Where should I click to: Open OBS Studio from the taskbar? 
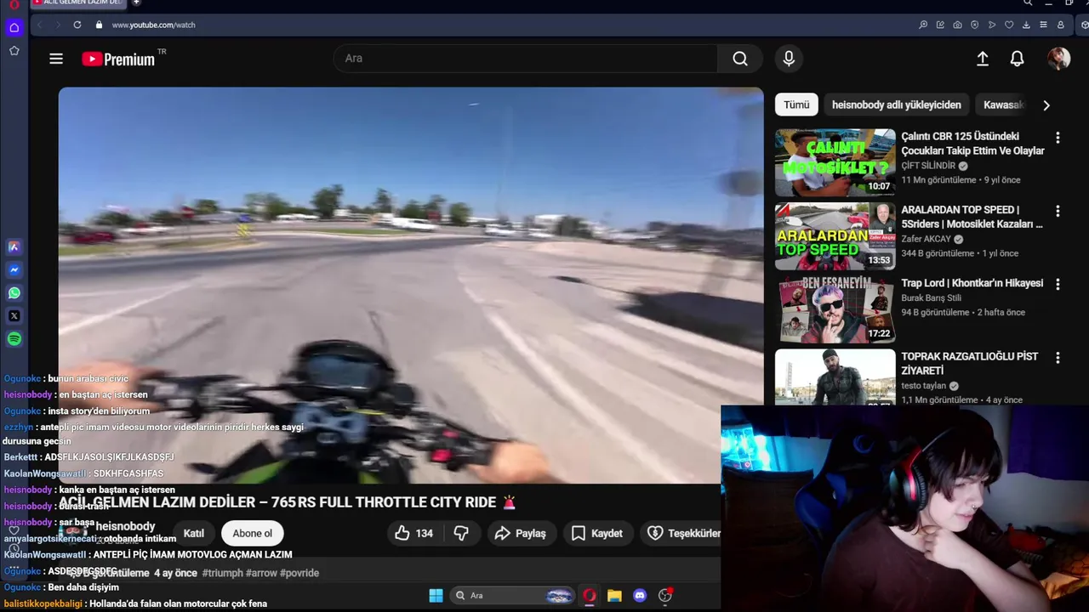click(x=665, y=596)
